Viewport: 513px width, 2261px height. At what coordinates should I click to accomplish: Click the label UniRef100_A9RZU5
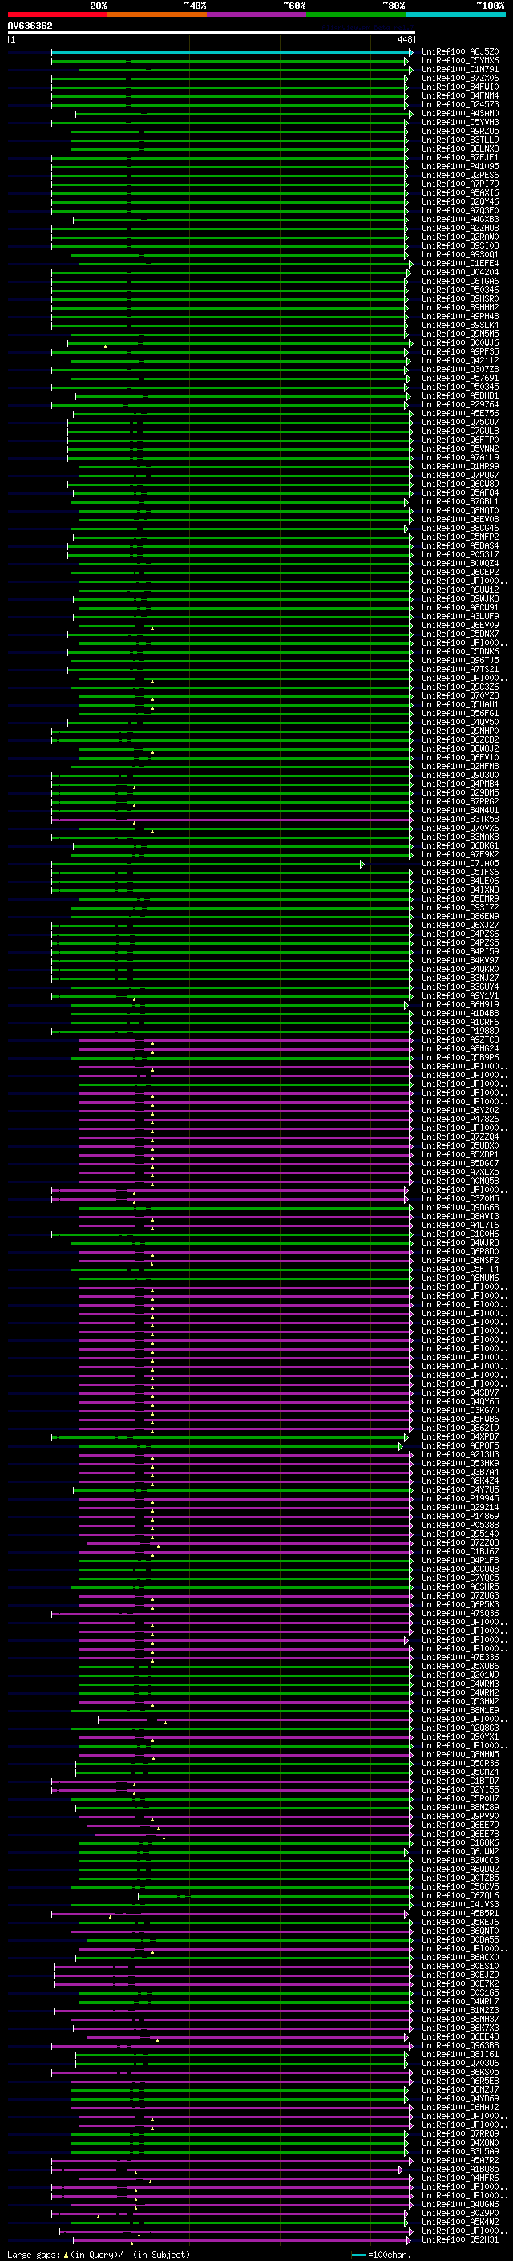click(x=460, y=132)
